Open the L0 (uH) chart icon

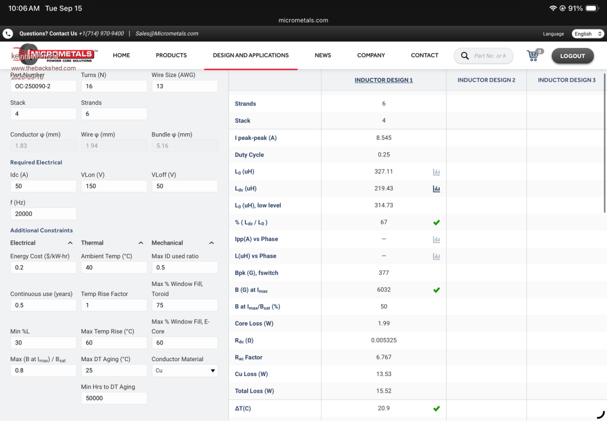pos(436,172)
